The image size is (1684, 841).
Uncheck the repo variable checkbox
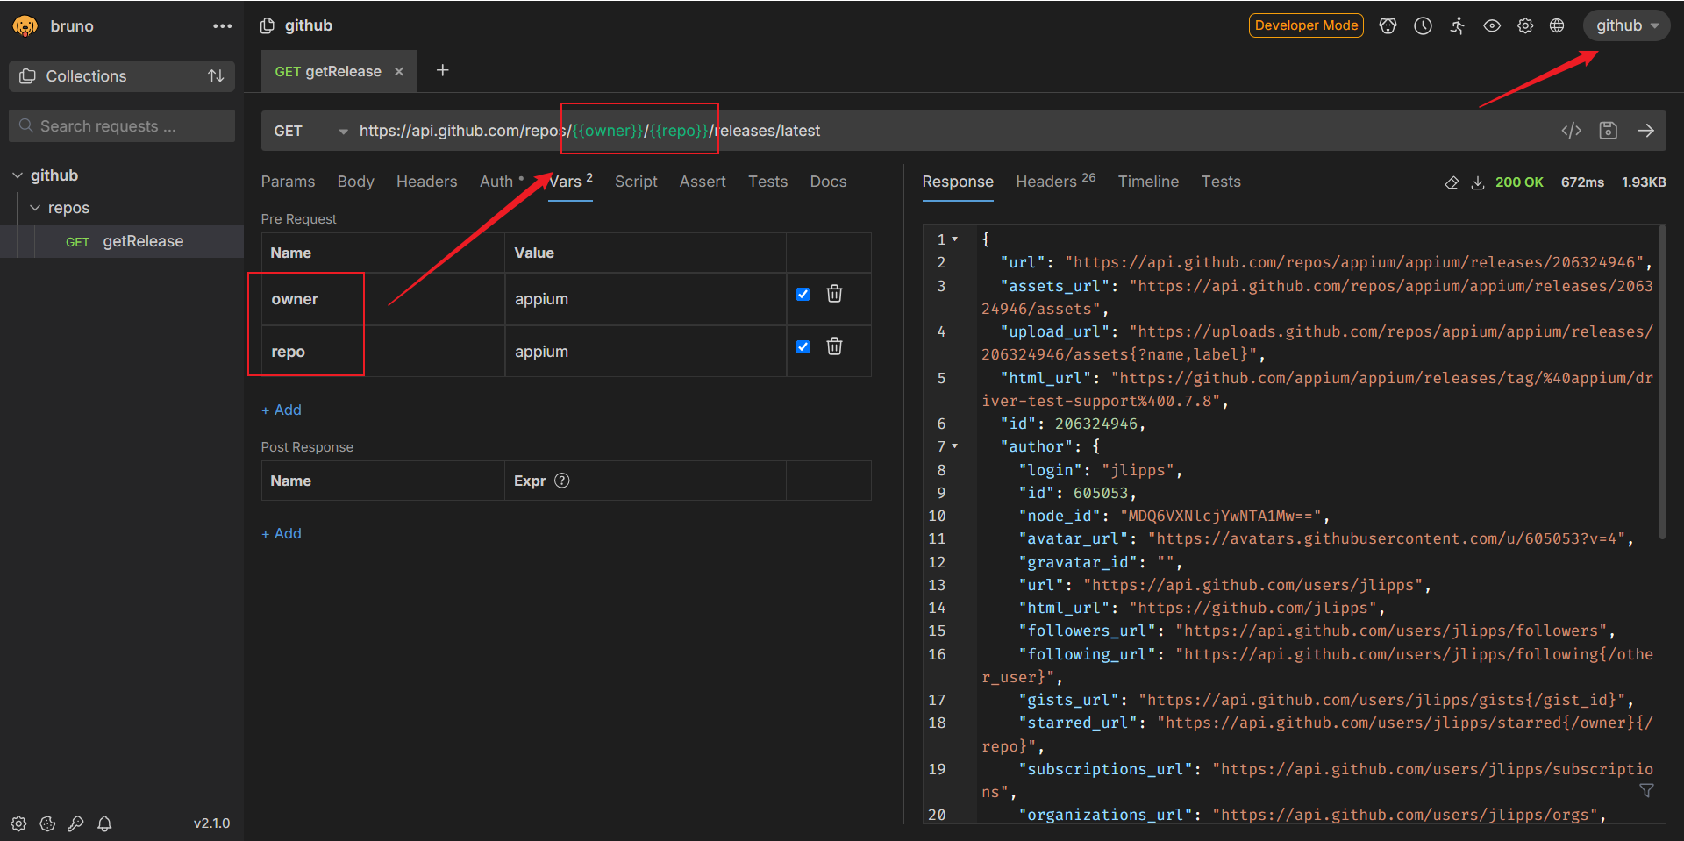pos(803,346)
